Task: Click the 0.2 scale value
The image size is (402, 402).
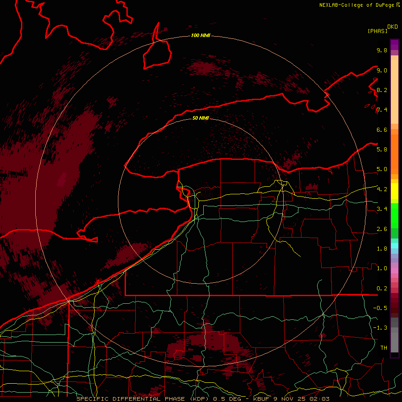Action: 382,289
